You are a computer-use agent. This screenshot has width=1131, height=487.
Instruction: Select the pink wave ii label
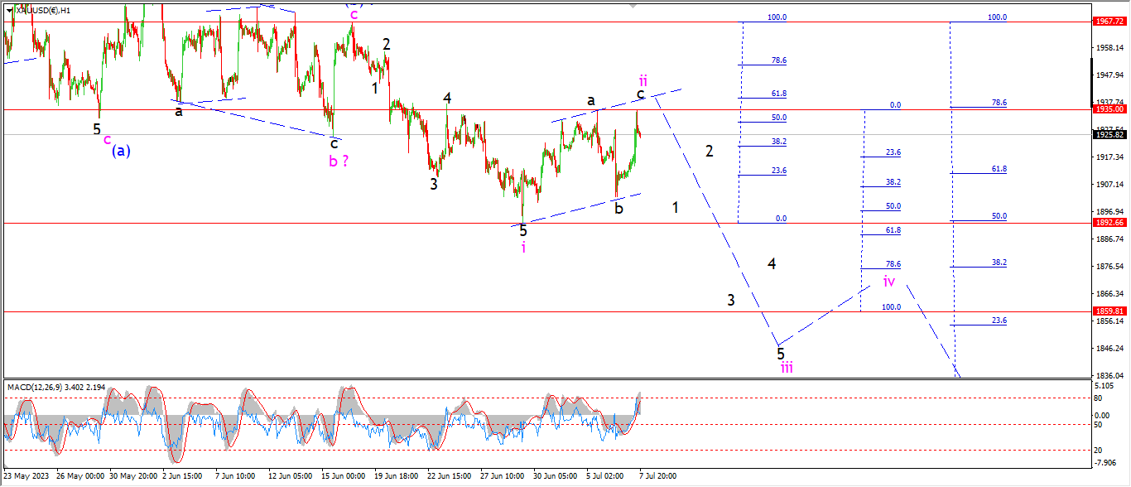pos(643,80)
